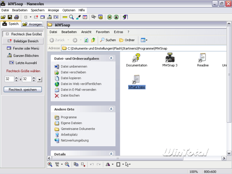Print using the printer toolbar icon
Screen dimensions: 232x174
pyautogui.click(x=17, y=17)
